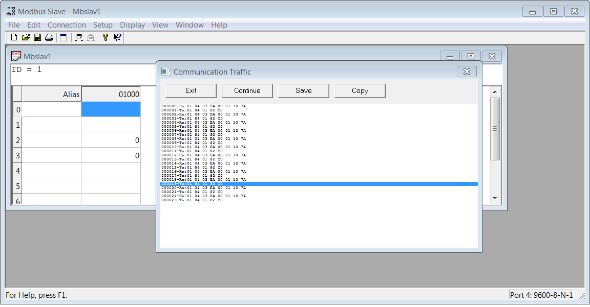Click the Save floppy disk icon
The image size is (590, 307).
tap(37, 37)
